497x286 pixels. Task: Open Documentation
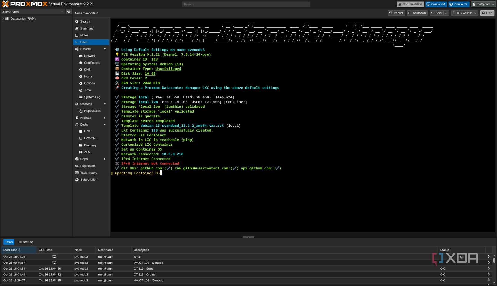click(410, 4)
